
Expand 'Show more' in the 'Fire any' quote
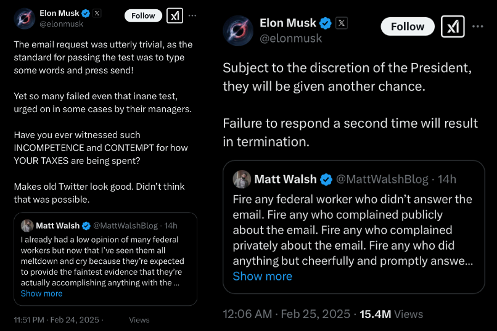point(262,276)
